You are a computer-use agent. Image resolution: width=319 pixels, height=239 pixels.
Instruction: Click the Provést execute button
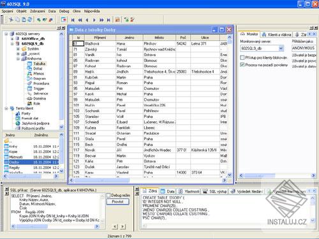tap(117, 201)
